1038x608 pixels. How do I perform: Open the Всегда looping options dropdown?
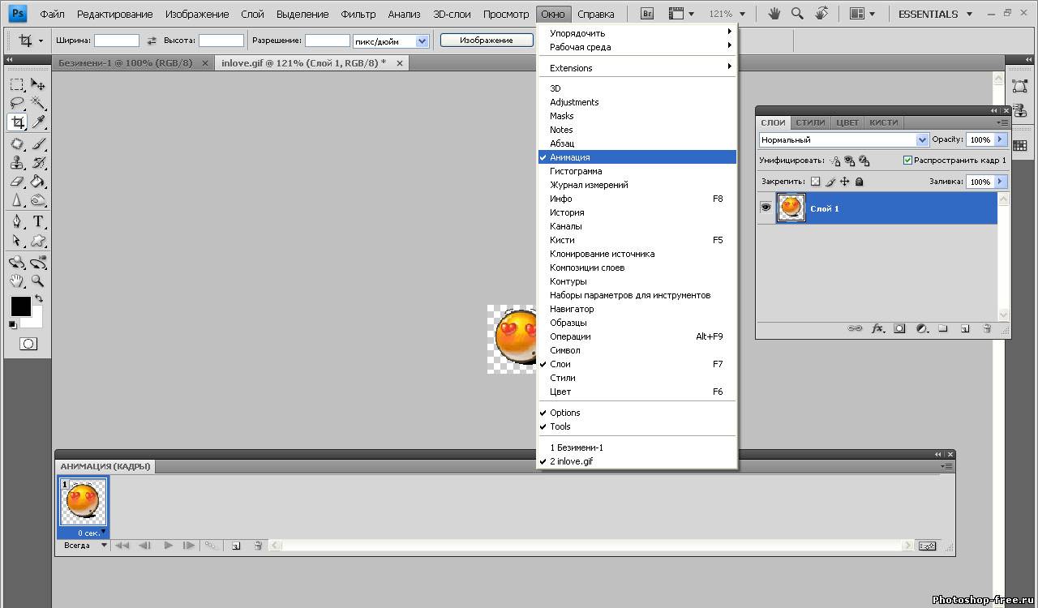coord(85,546)
